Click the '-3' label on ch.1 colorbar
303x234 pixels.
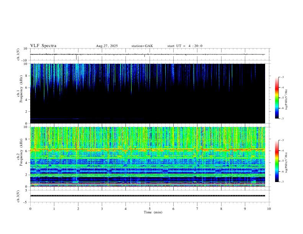282,77
